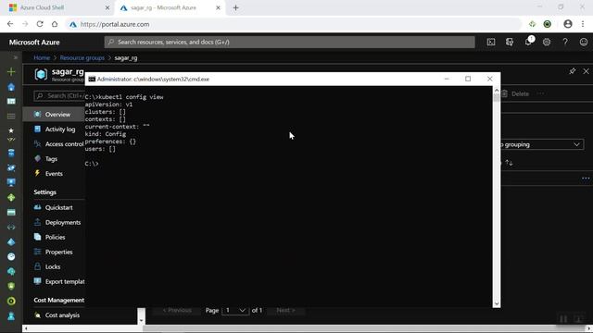Open the Cost Management sidebar icon
Viewport: 593px width, 333px height.
tap(11, 301)
